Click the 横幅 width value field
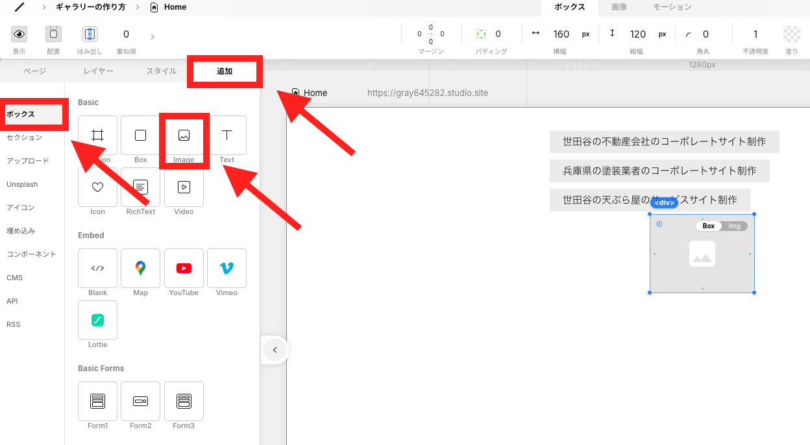The image size is (810, 445). point(561,34)
